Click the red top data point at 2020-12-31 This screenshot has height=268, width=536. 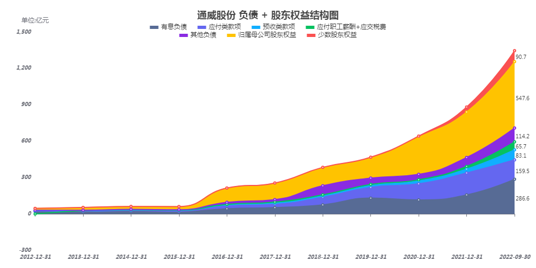click(419, 136)
